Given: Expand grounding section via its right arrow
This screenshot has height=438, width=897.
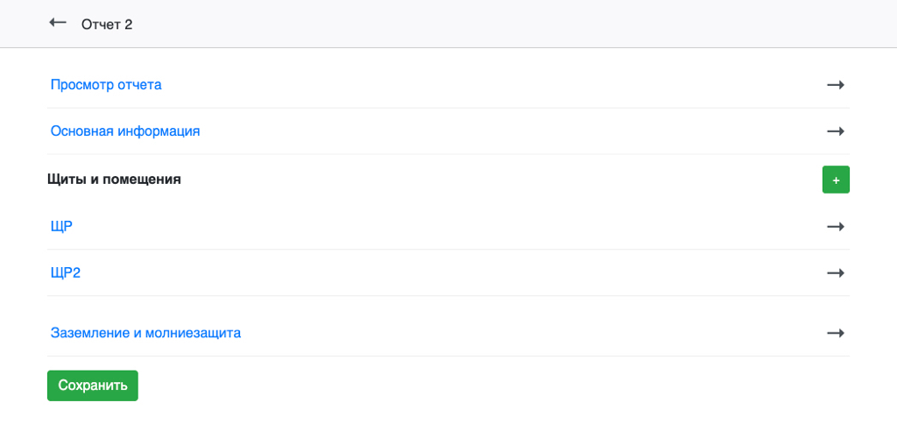Looking at the screenshot, I should pos(835,334).
